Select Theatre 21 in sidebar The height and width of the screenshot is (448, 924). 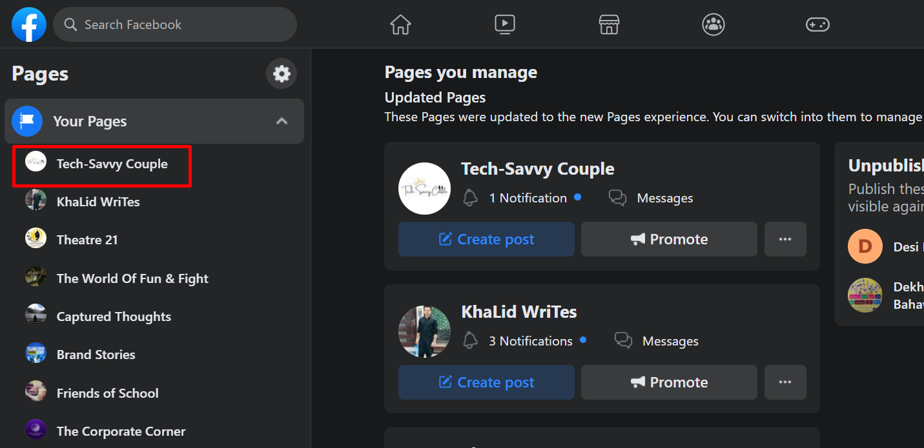pos(87,240)
